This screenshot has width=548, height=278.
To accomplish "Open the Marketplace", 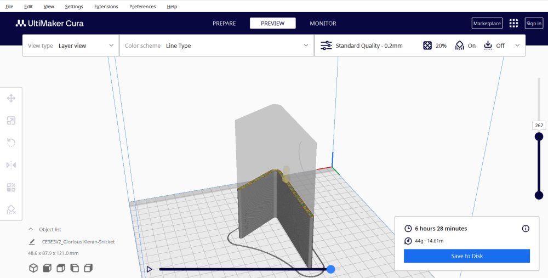I will [487, 24].
